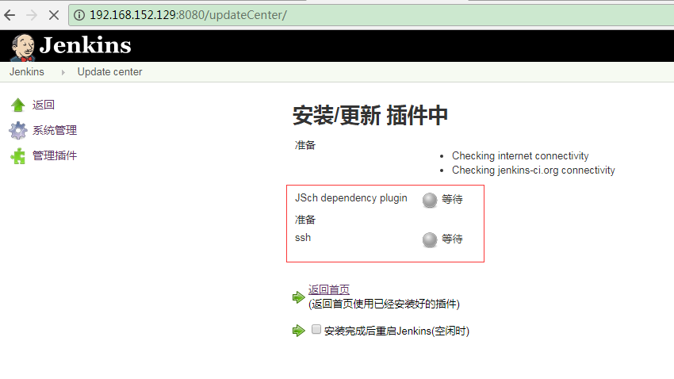Viewport: 674px width, 379px height.
Task: Click the gear icon for 系统管理
Action: pyautogui.click(x=18, y=130)
